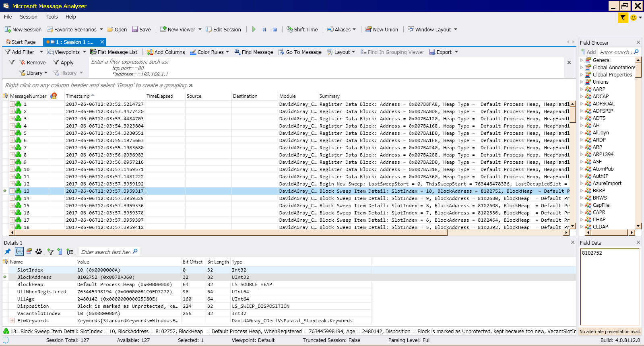Dismiss the grouping hint message
The height and width of the screenshot is (346, 644).
click(191, 85)
